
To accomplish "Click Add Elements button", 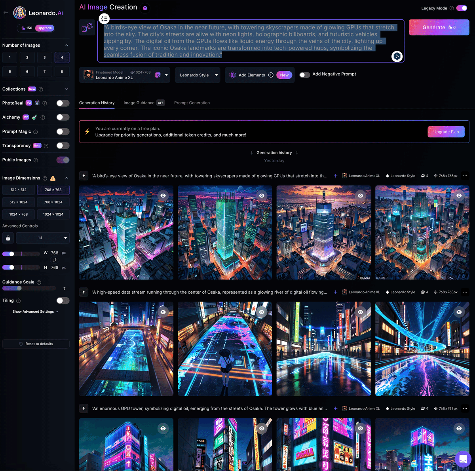I will [x=259, y=75].
